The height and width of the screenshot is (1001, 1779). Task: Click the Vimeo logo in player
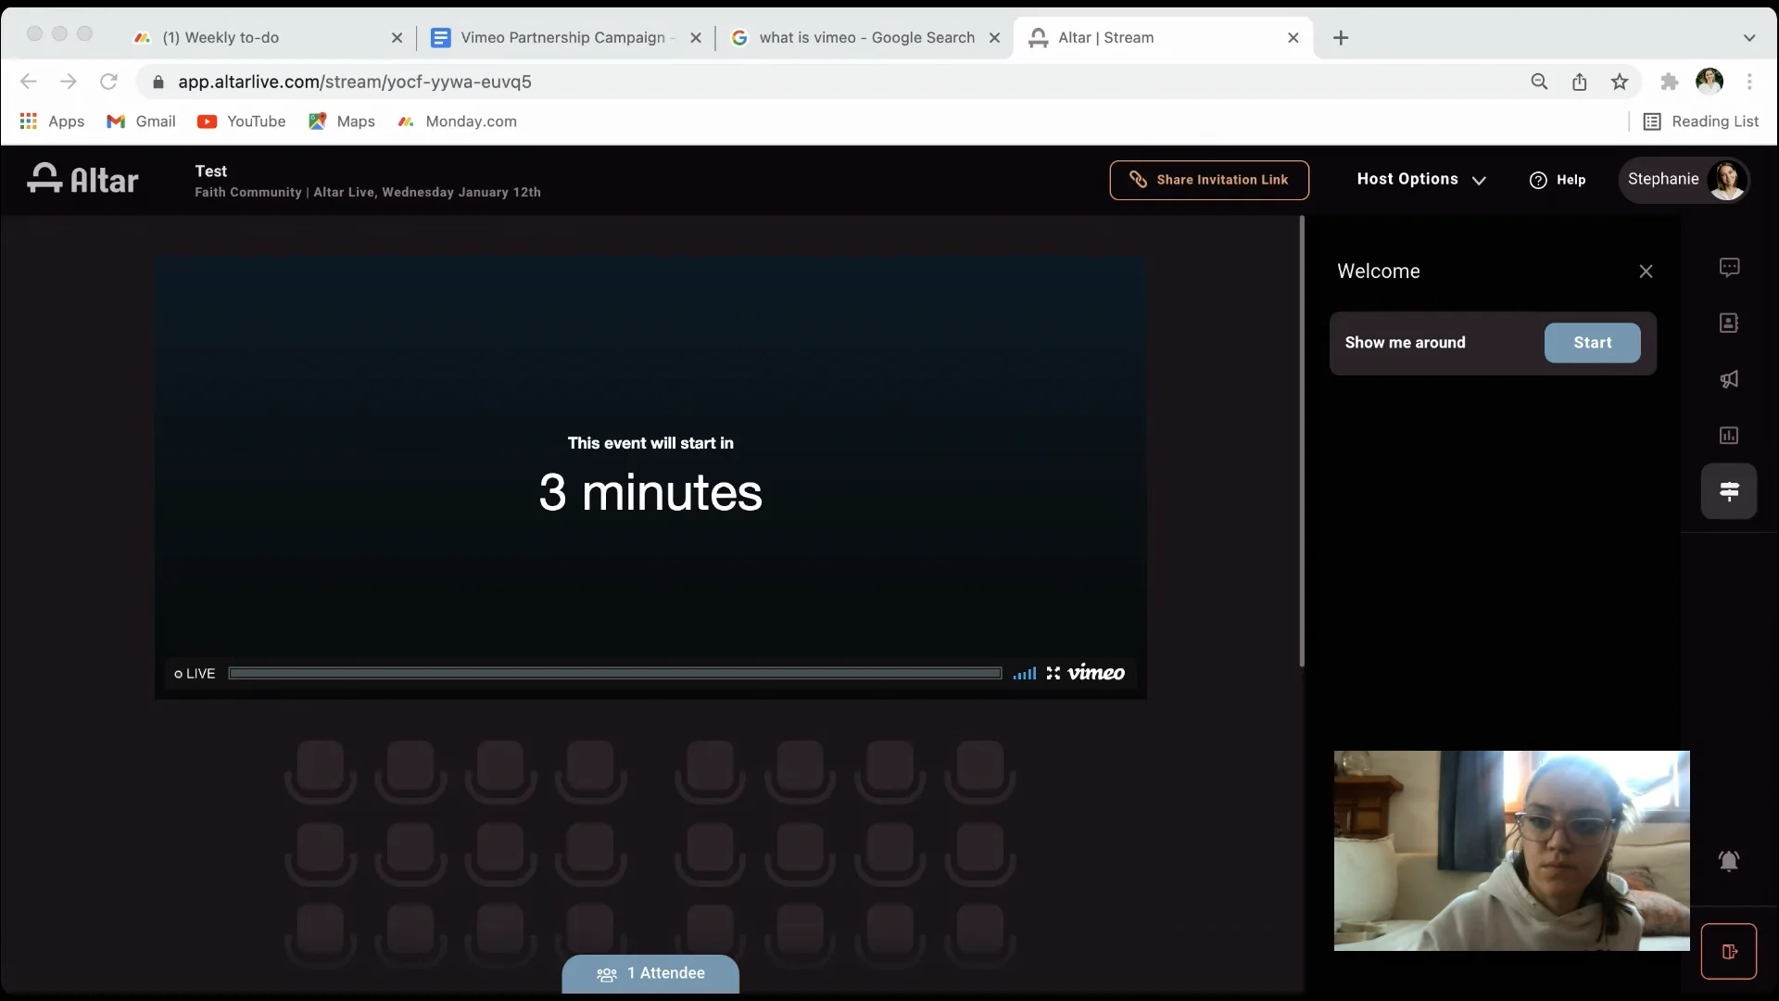click(x=1096, y=673)
